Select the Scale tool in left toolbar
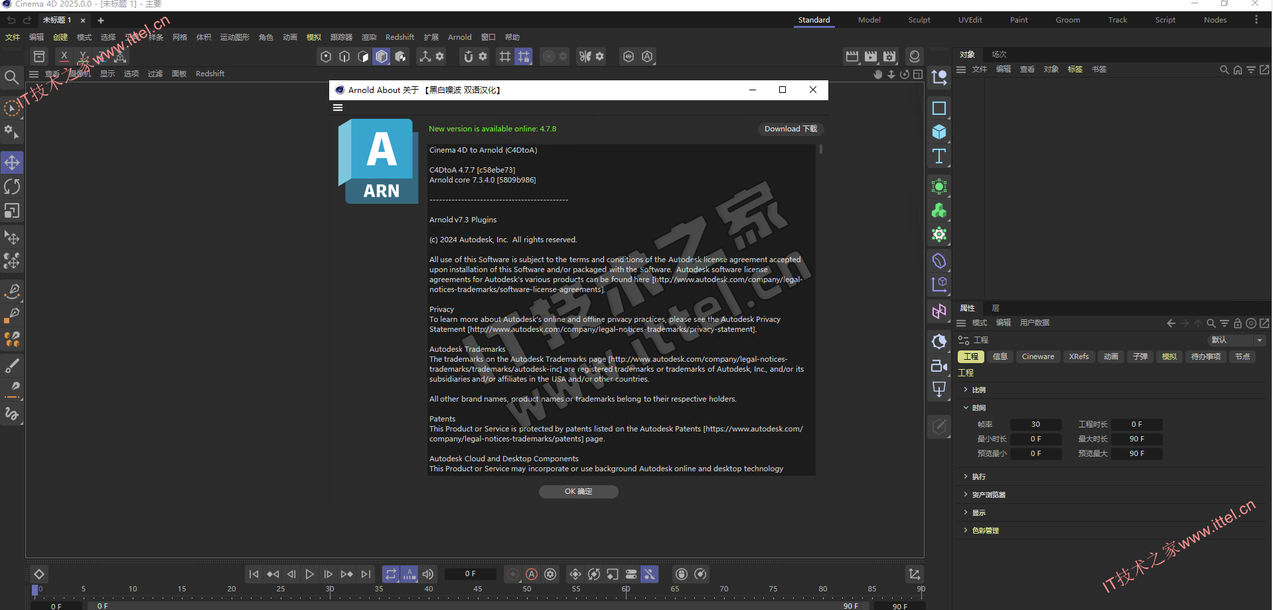 click(x=12, y=210)
